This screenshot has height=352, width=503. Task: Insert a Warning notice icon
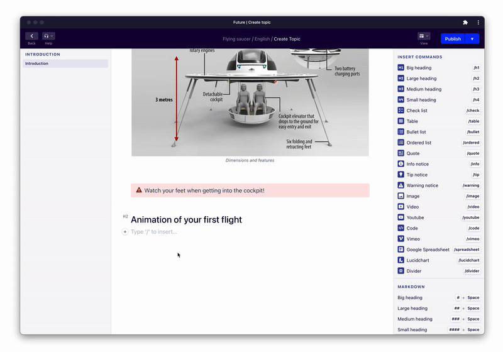point(401,185)
